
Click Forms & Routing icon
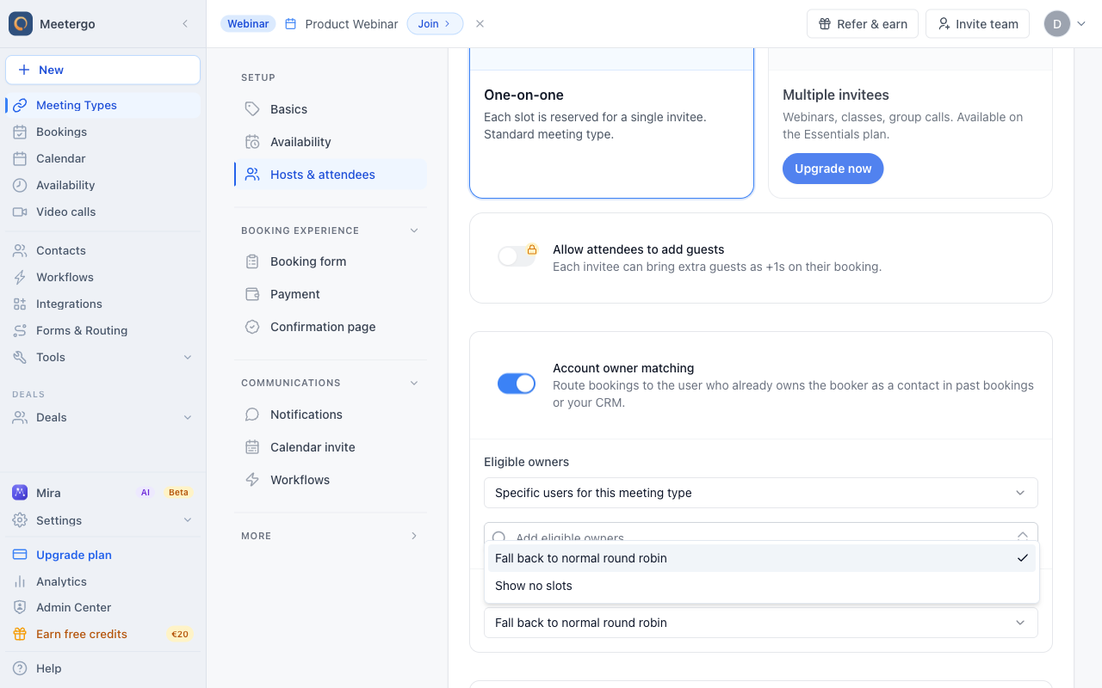click(x=20, y=330)
